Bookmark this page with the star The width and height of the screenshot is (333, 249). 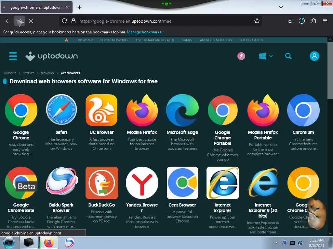click(257, 21)
